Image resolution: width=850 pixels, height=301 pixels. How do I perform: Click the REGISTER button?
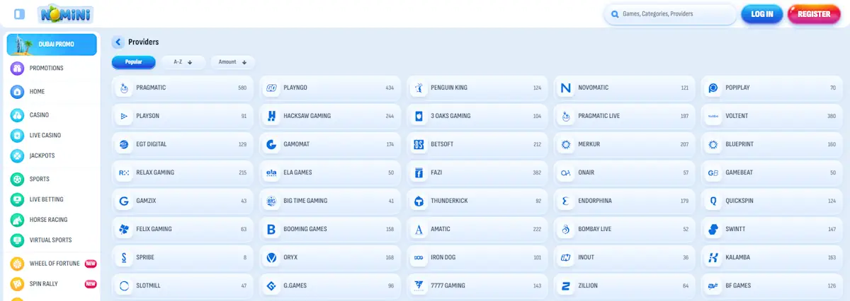tap(814, 14)
